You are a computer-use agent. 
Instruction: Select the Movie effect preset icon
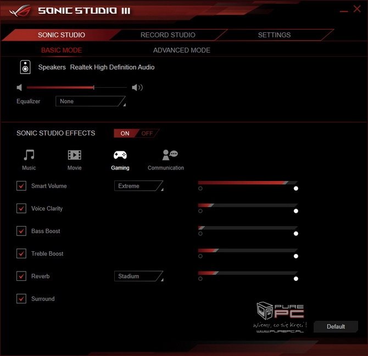pos(74,155)
